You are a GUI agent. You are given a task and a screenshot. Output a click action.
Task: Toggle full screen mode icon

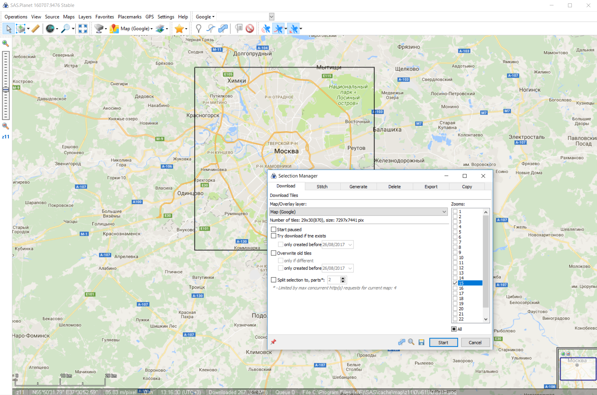coord(83,29)
